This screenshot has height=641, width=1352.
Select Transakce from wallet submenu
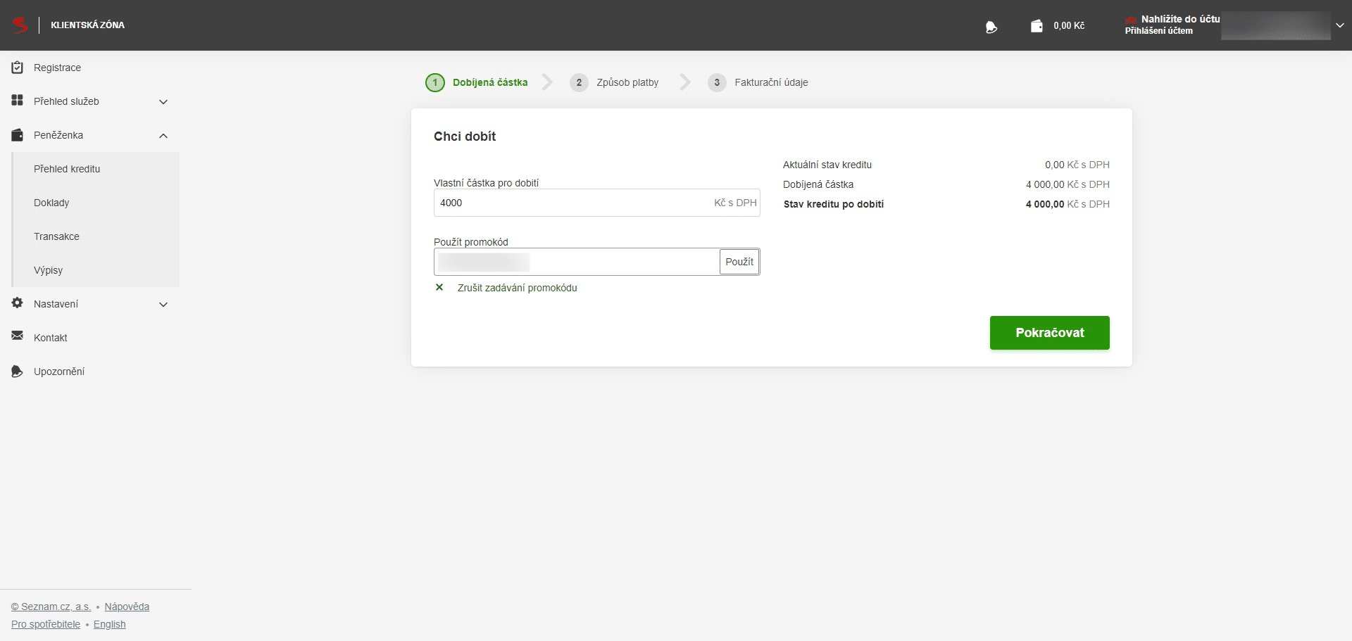56,236
